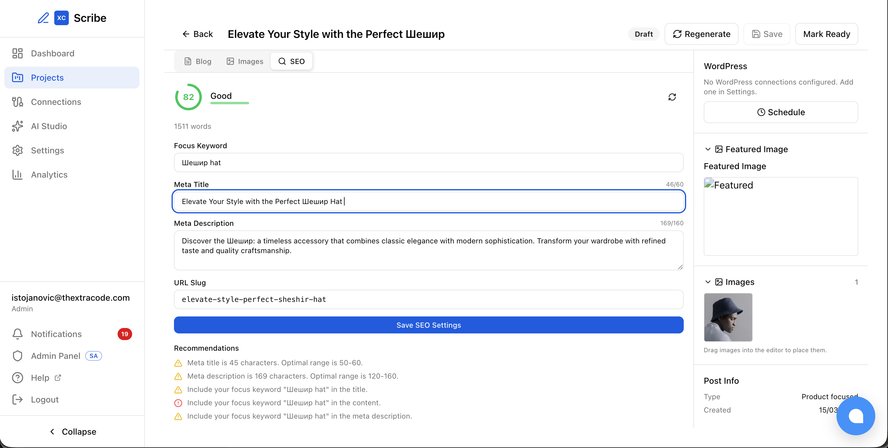Click Mark Ready button
The image size is (888, 448).
click(x=826, y=34)
